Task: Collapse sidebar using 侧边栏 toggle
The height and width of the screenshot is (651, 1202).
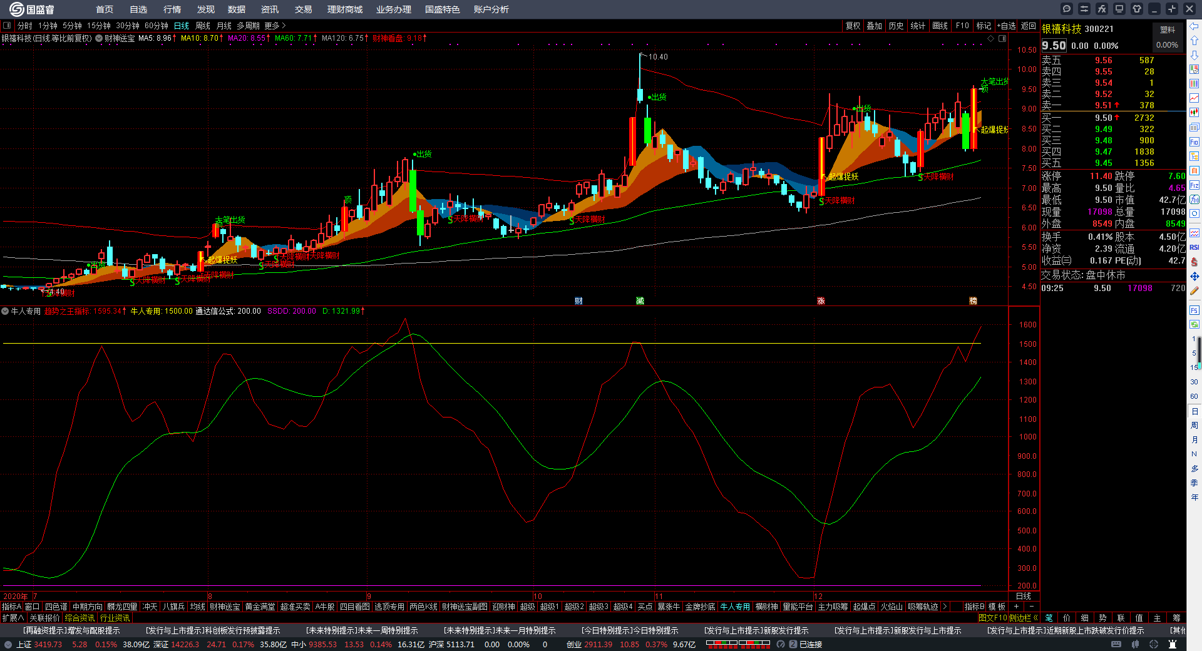Action: 1024,618
